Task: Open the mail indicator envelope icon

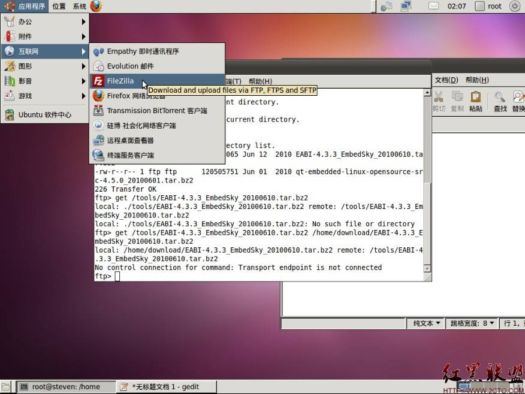Action: coord(433,6)
